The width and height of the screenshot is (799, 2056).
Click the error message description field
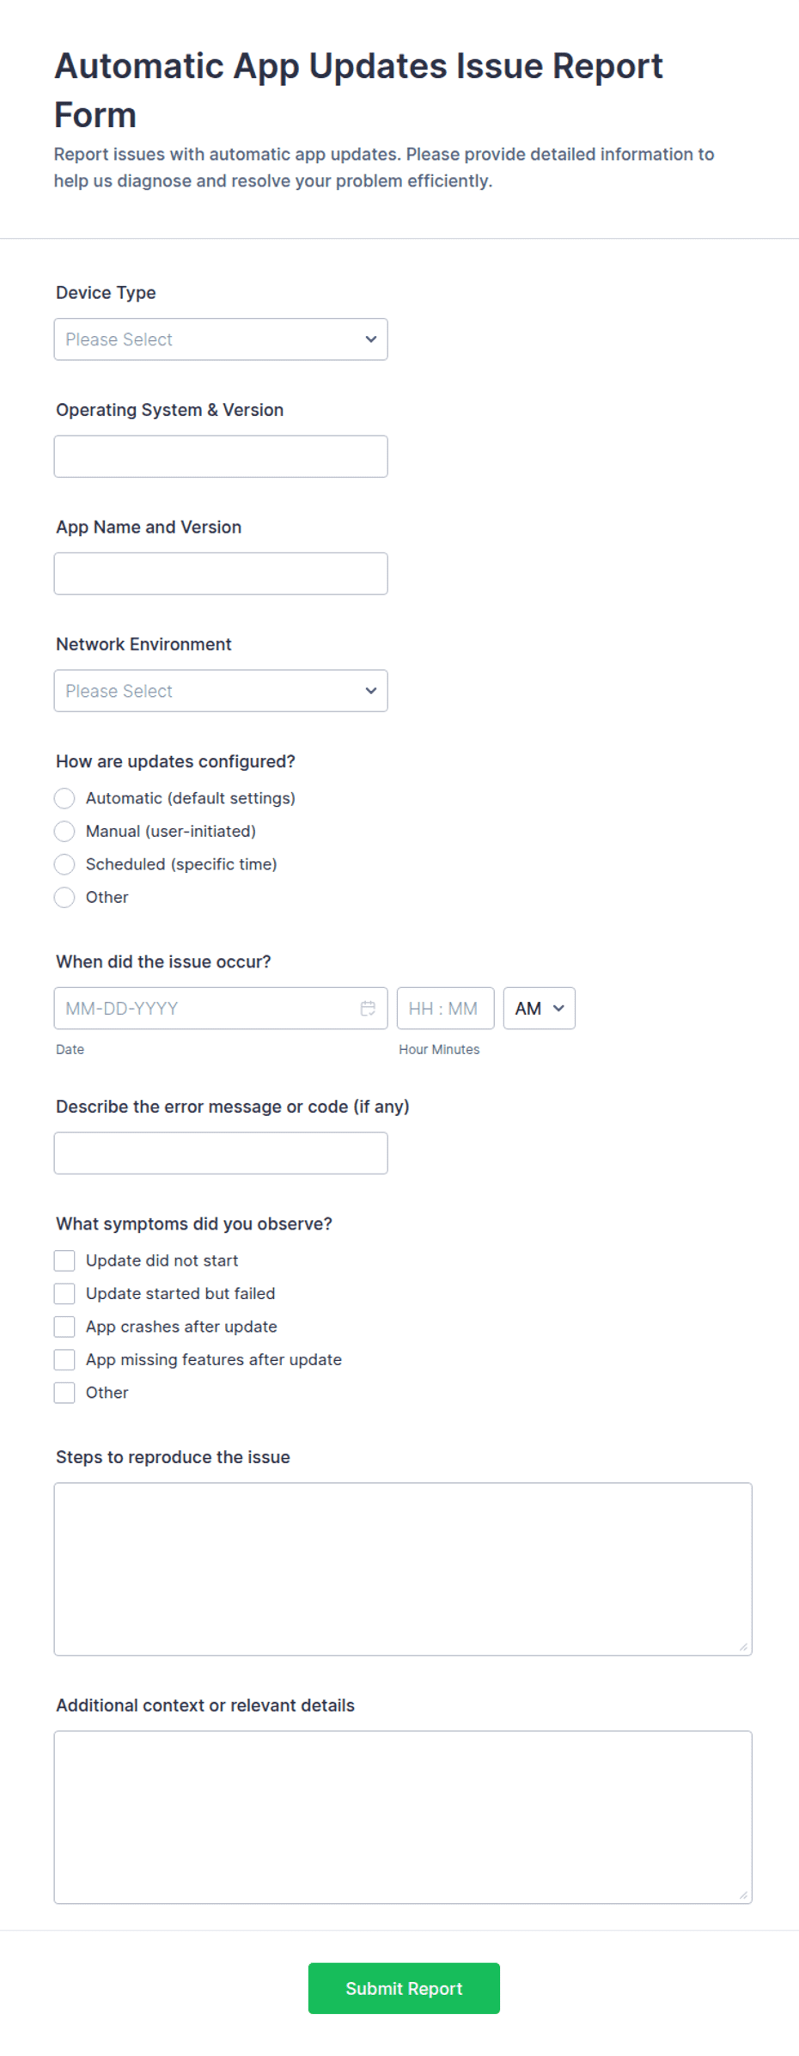(221, 1153)
